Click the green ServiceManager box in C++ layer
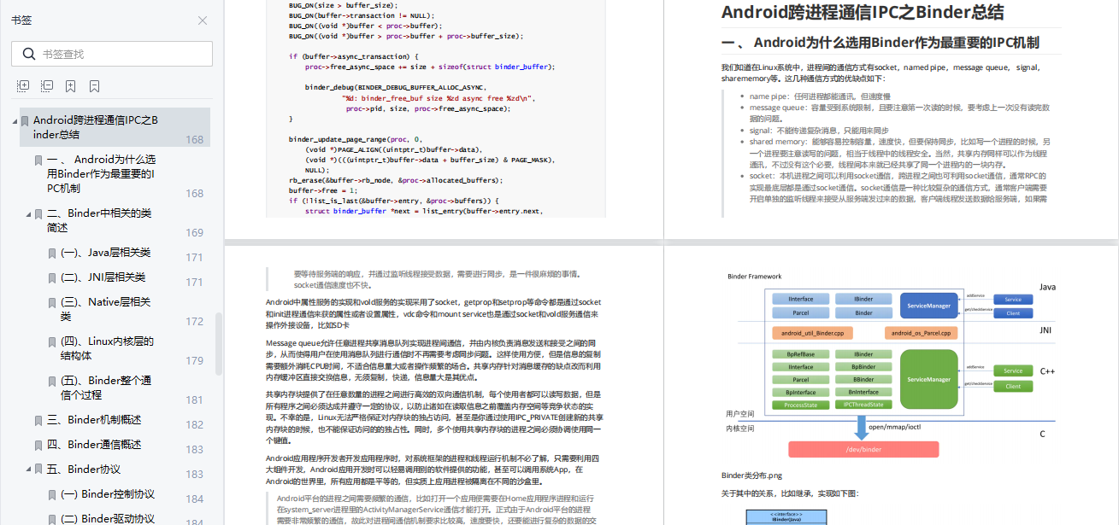Image resolution: width=1119 pixels, height=525 pixels. pos(928,379)
